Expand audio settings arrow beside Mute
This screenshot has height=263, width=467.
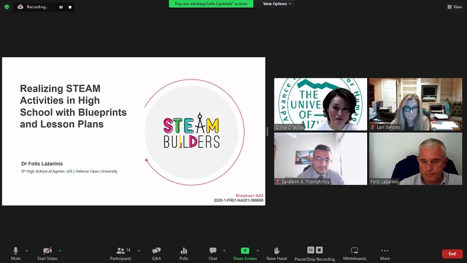(x=27, y=251)
